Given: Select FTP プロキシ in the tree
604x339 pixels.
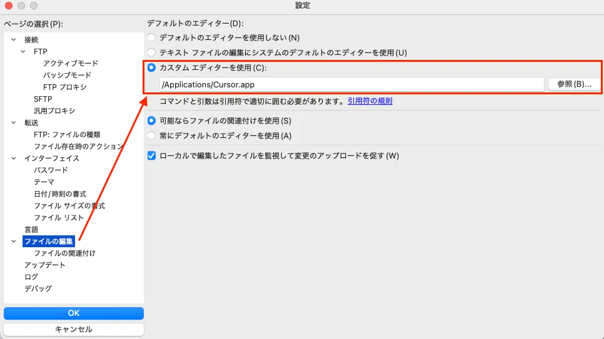Looking at the screenshot, I should click(65, 87).
